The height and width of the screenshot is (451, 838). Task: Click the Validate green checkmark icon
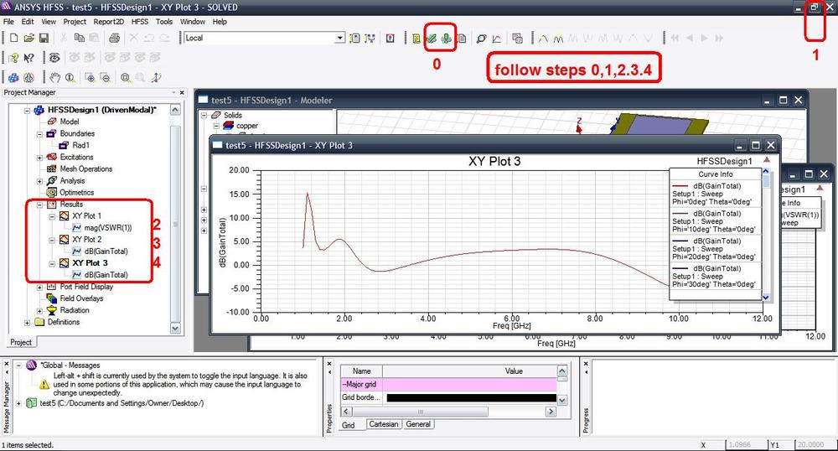pos(432,39)
